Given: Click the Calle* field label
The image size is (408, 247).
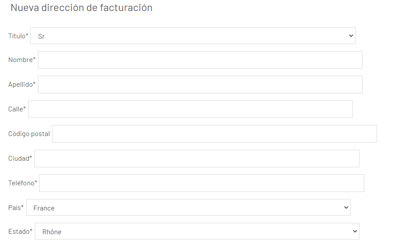Looking at the screenshot, I should (17, 109).
